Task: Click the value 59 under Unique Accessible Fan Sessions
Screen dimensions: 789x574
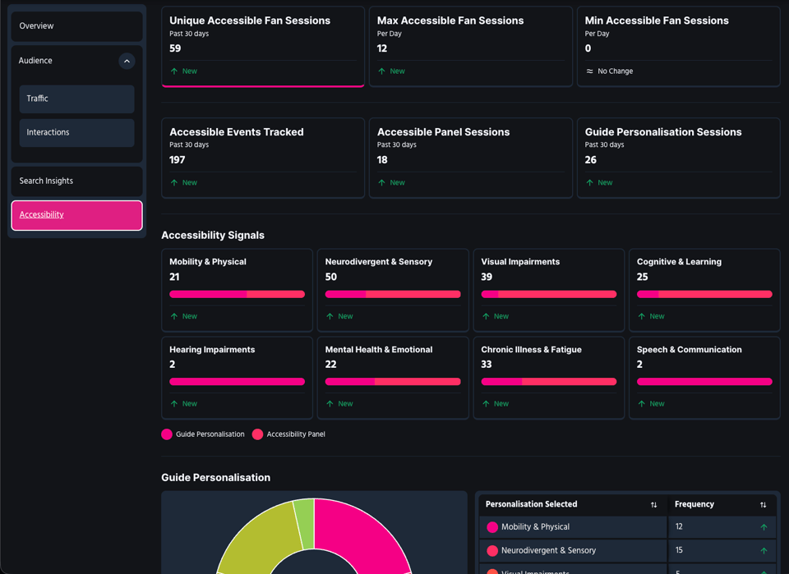Action: pyautogui.click(x=175, y=48)
